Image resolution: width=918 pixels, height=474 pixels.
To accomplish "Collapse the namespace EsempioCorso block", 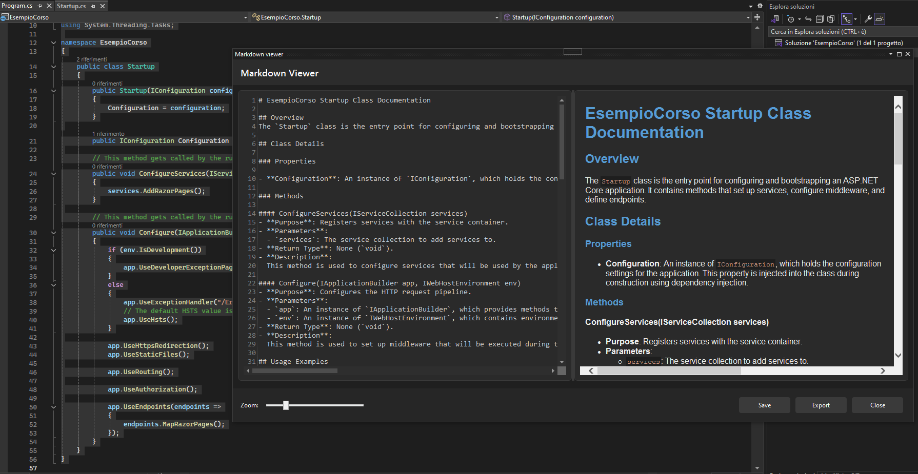I will [x=53, y=43].
